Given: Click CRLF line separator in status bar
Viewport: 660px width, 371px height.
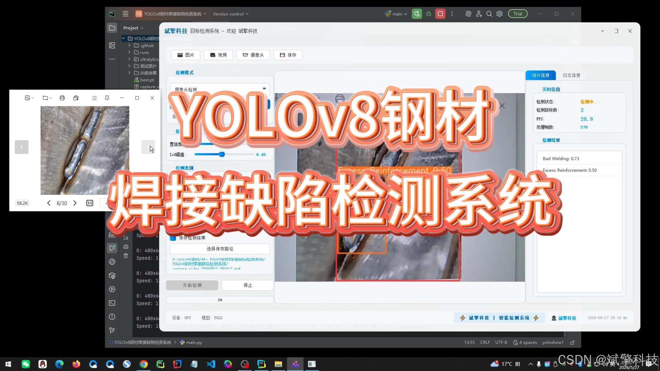Looking at the screenshot, I should pos(485,342).
